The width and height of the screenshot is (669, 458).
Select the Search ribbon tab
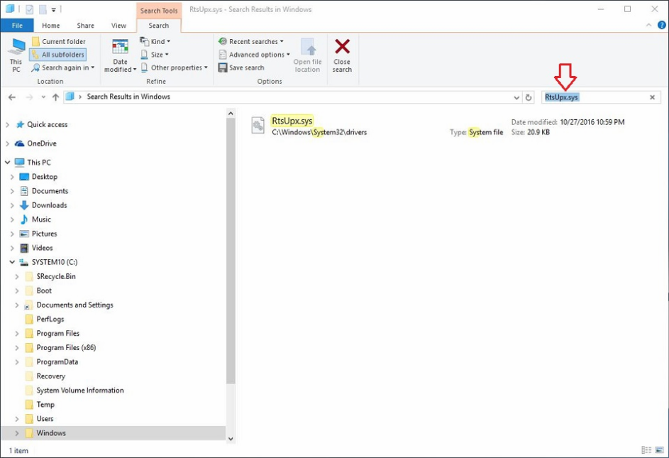click(x=159, y=26)
